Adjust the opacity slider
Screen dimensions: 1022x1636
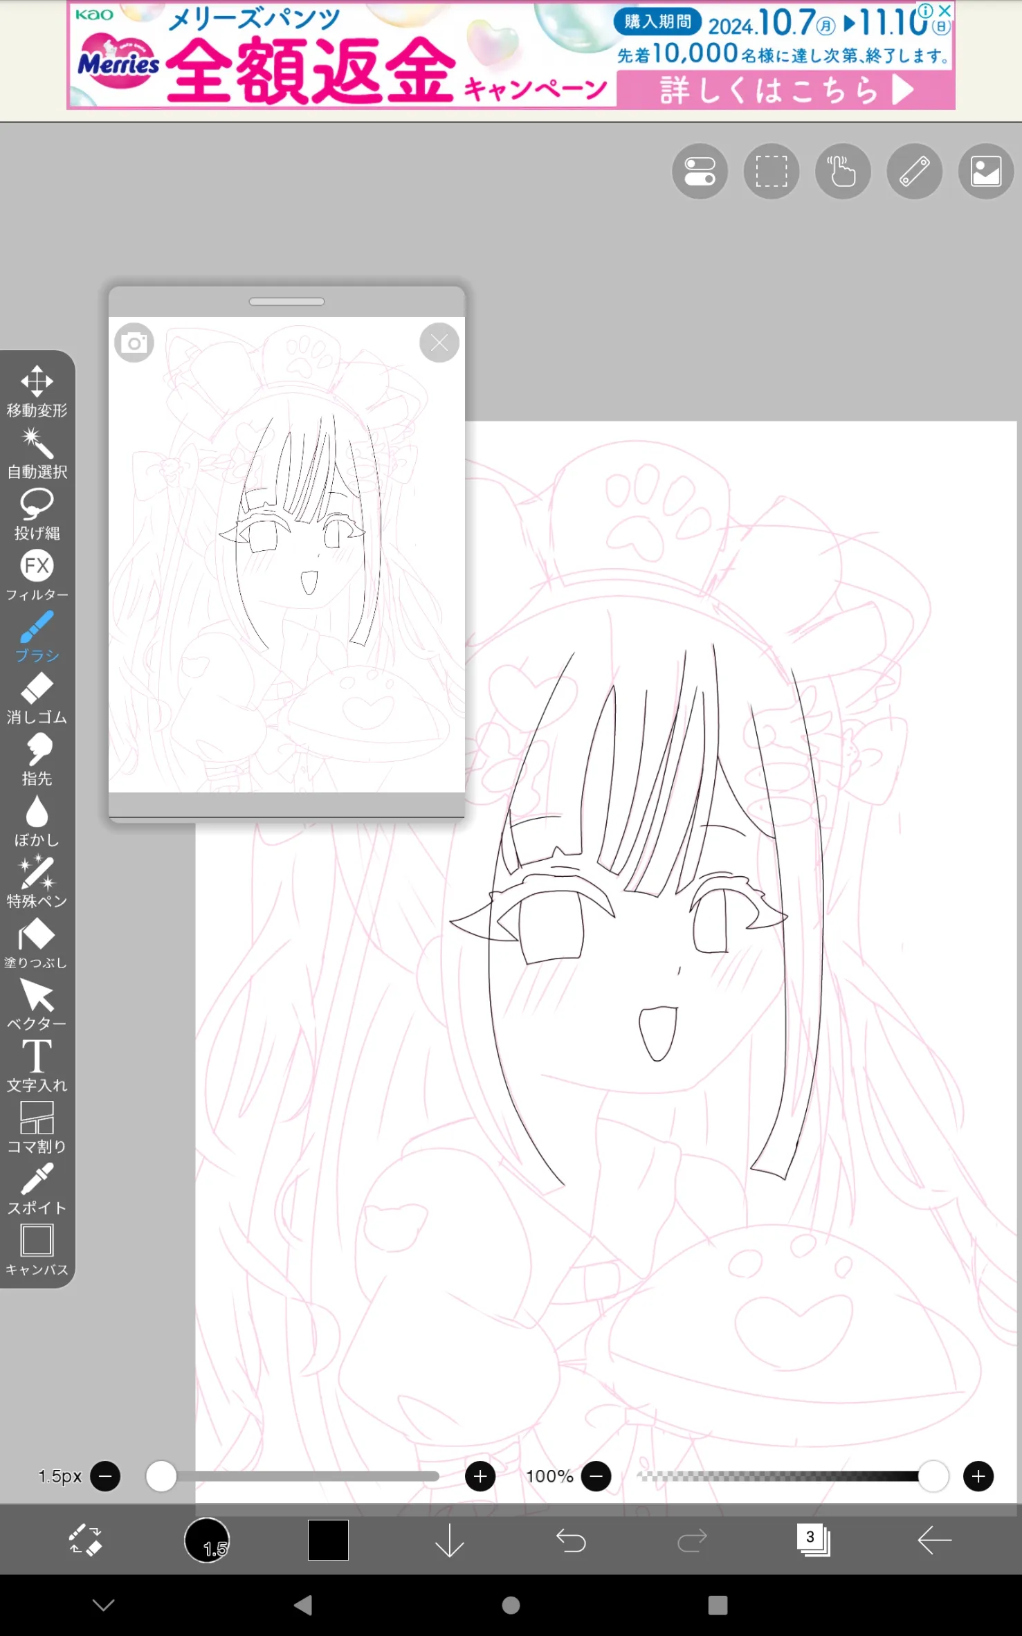792,1476
